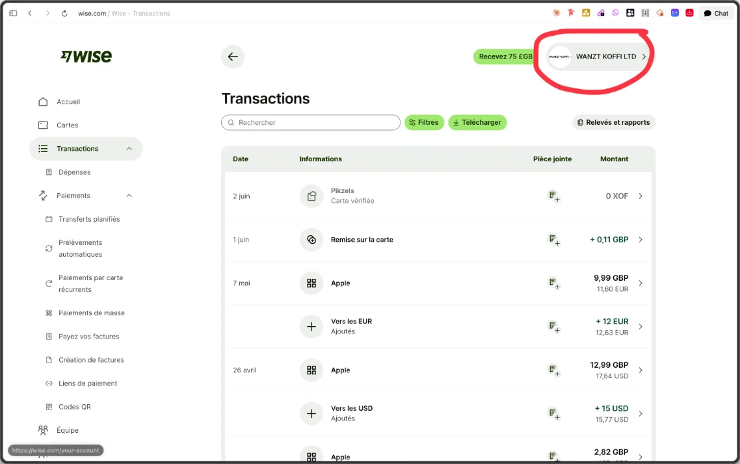740x464 pixels.
Task: Click the 26 avril Apple transaction icon
Action: 311,370
